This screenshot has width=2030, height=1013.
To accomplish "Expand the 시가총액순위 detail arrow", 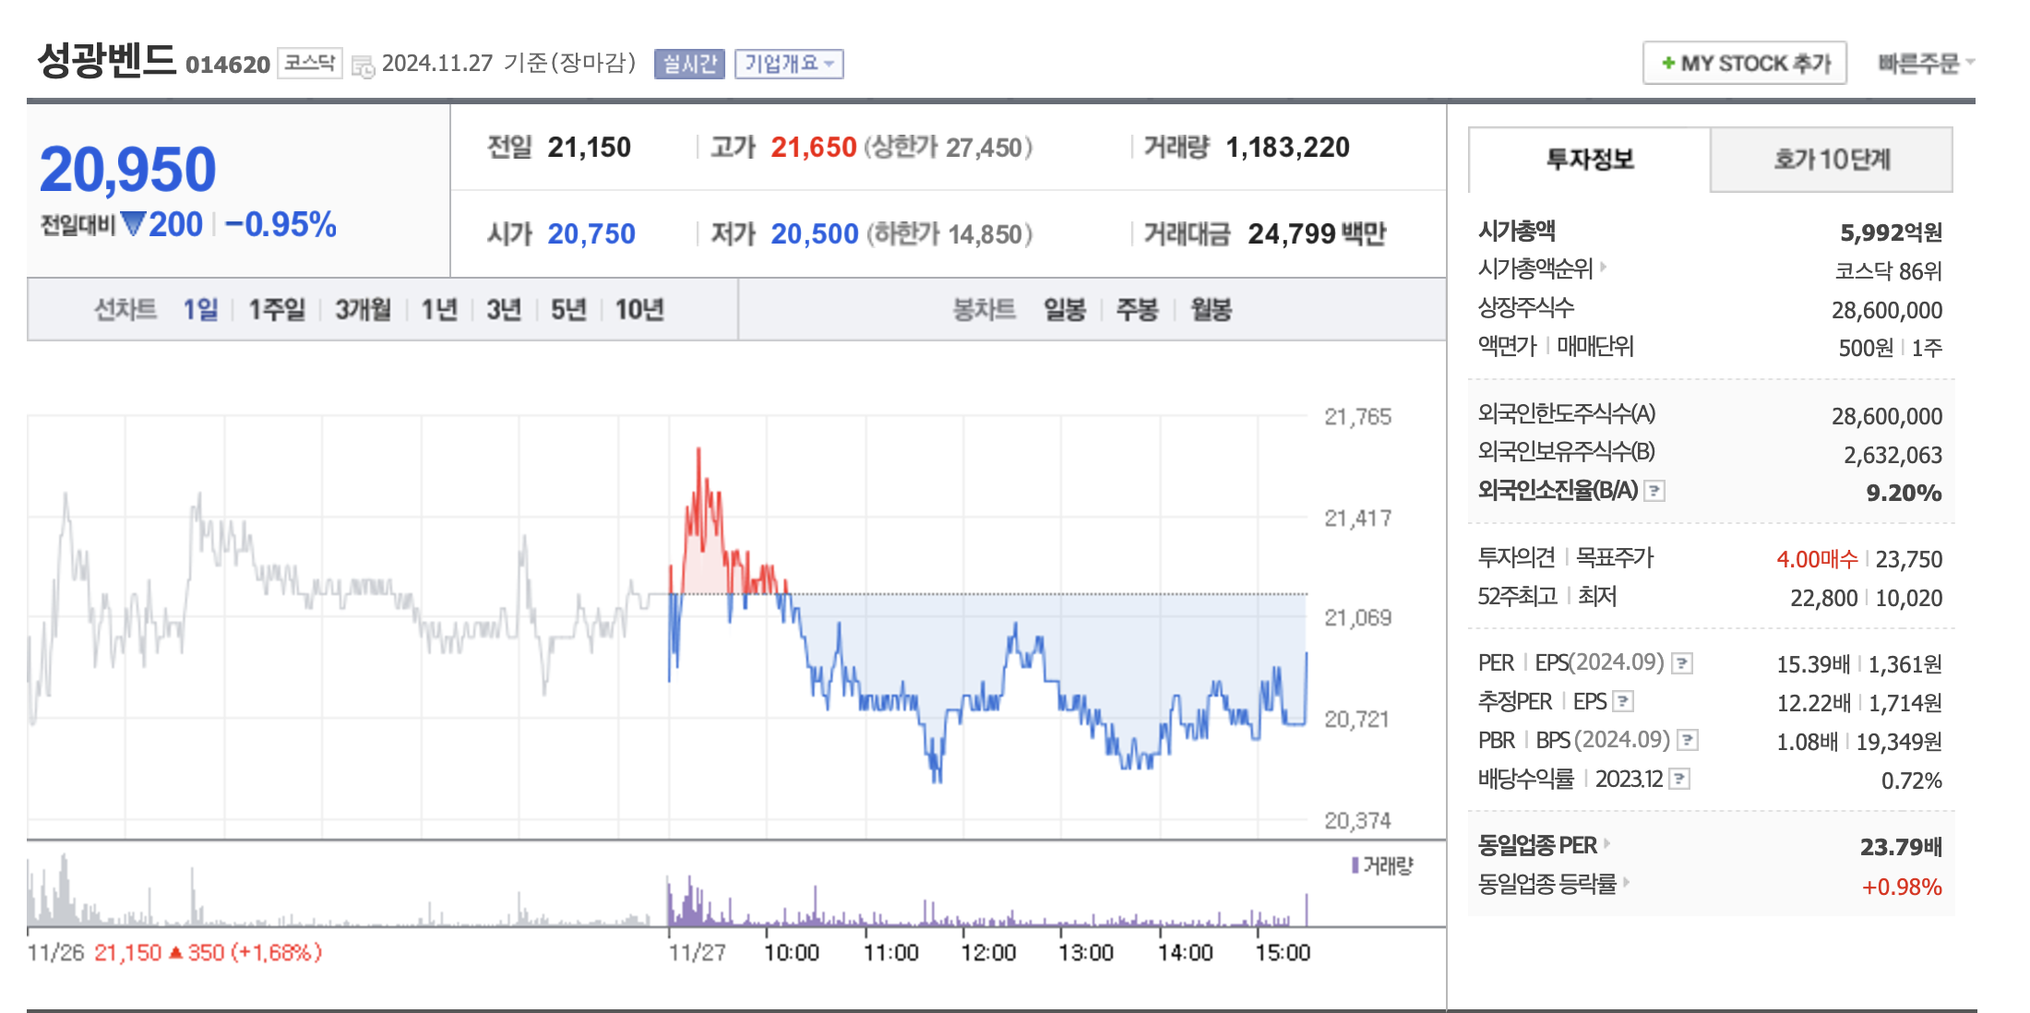I will coord(1604,268).
